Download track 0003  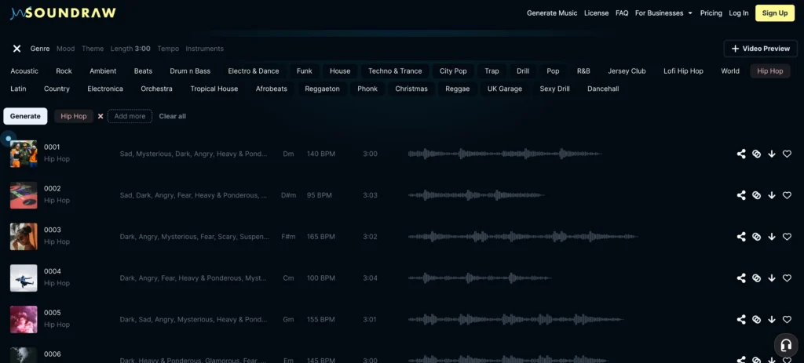772,237
